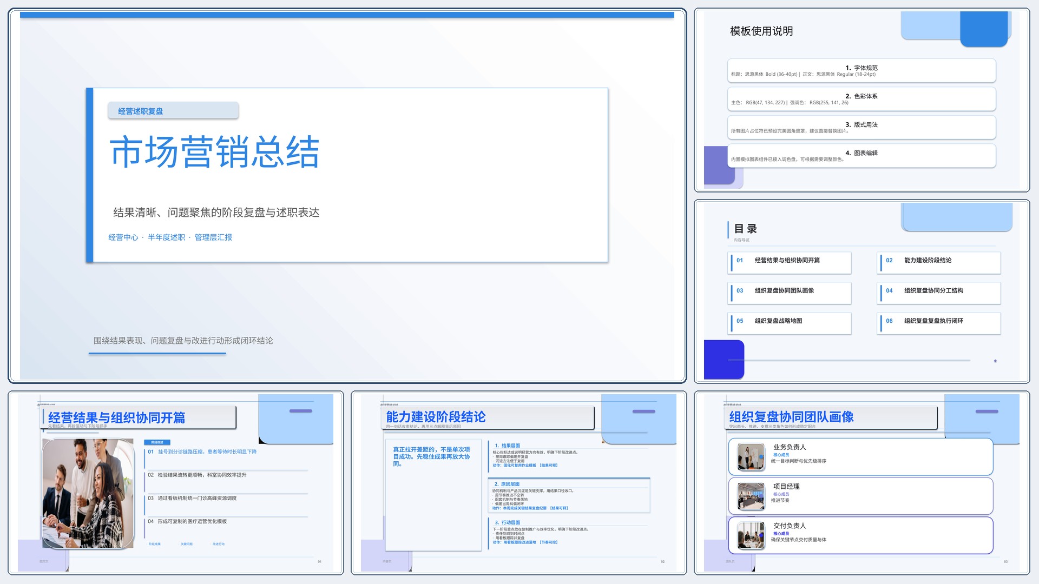Image resolution: width=1039 pixels, height=584 pixels.
Task: Select the 2. 原因层面 section
Action: pyautogui.click(x=569, y=496)
